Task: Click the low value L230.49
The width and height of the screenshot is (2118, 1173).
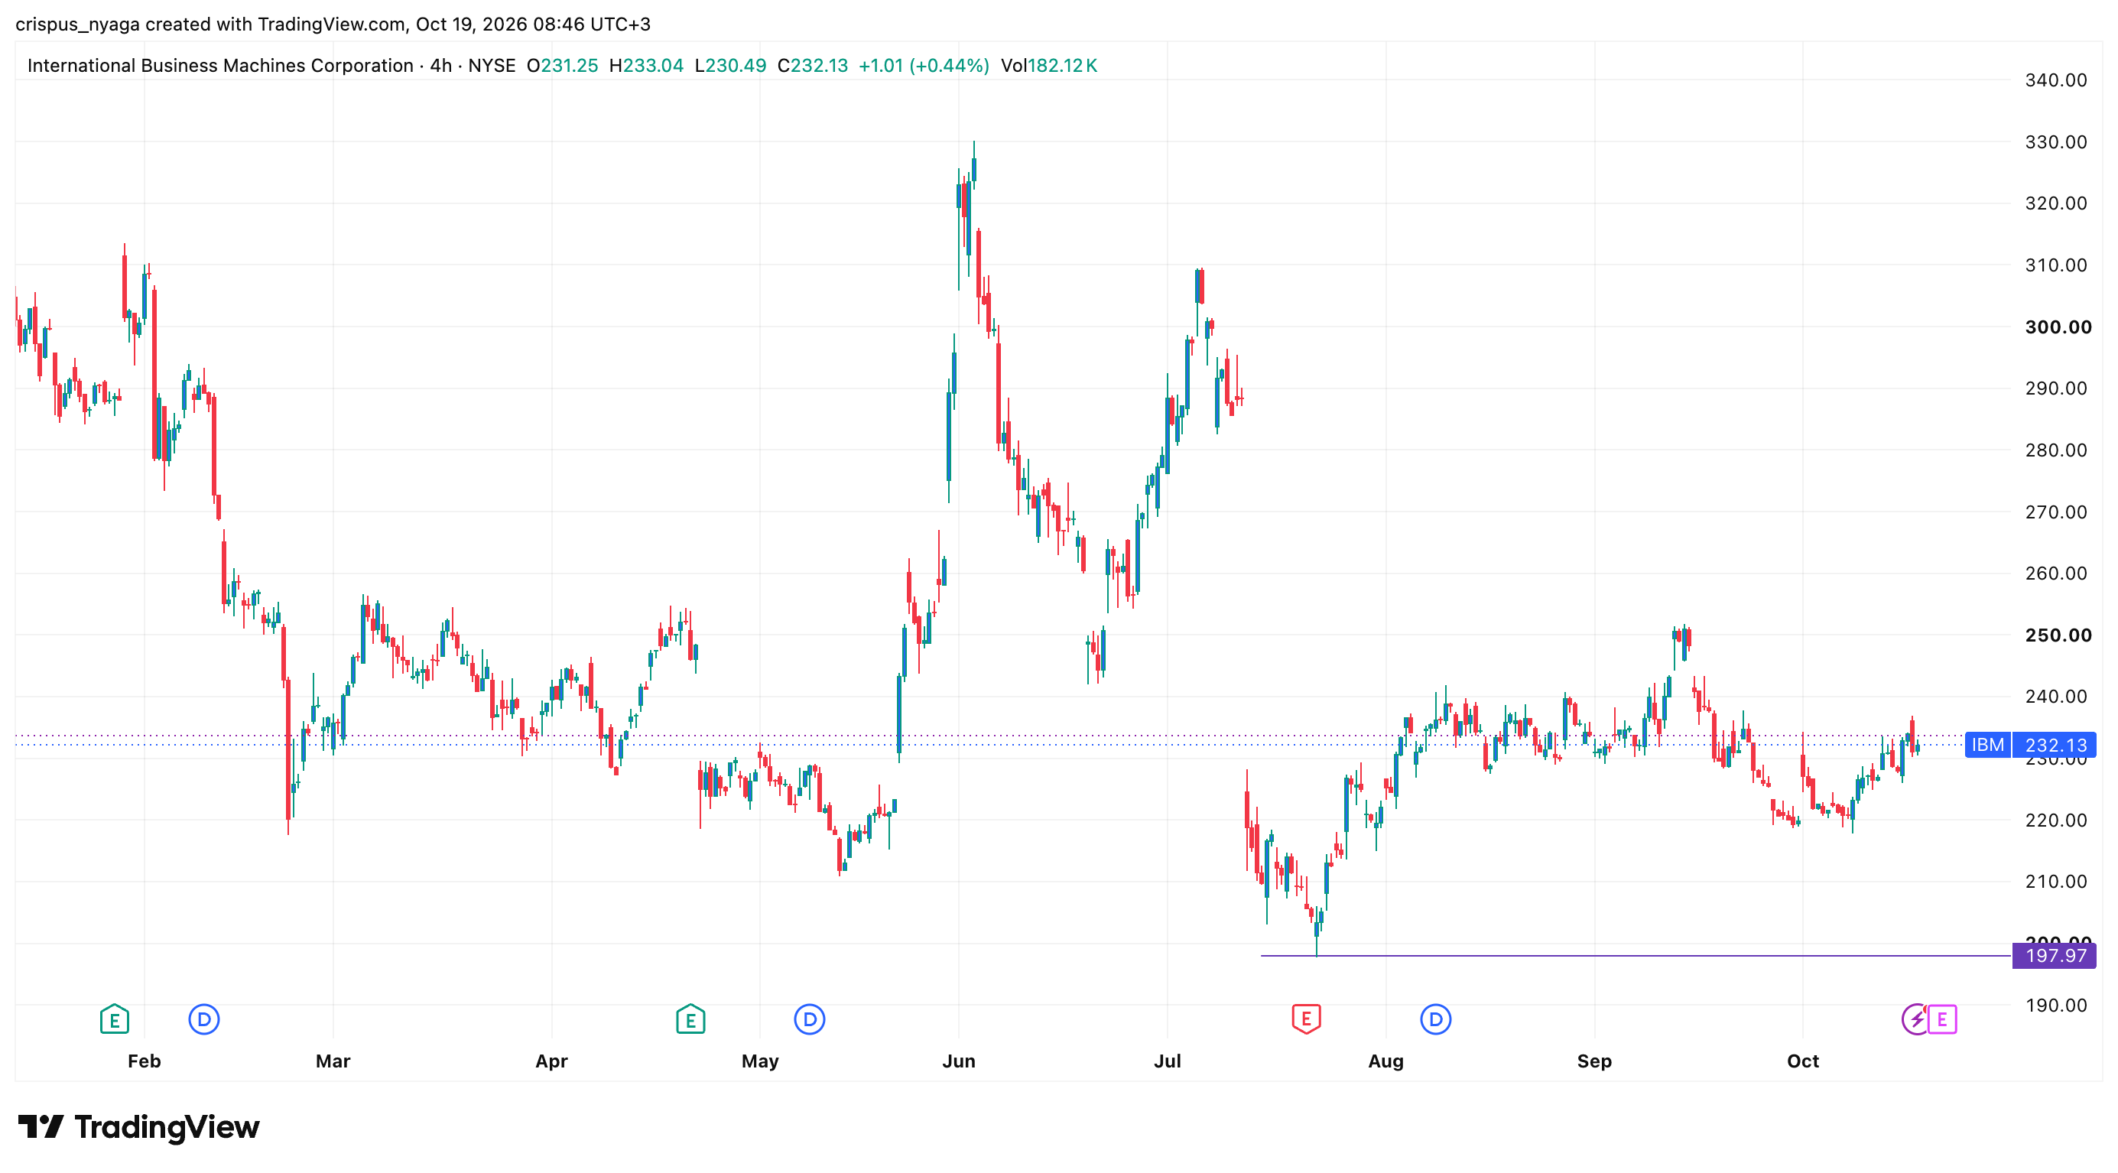Action: [x=730, y=66]
